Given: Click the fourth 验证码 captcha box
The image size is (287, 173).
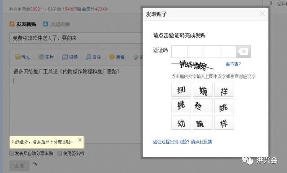Looking at the screenshot, I should click(x=228, y=52).
